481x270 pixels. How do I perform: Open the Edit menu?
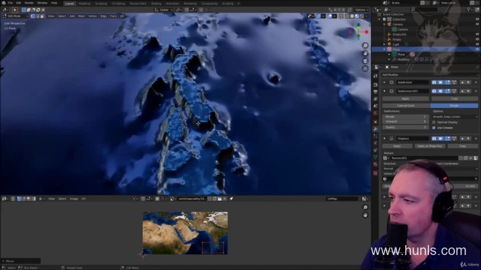click(x=19, y=3)
